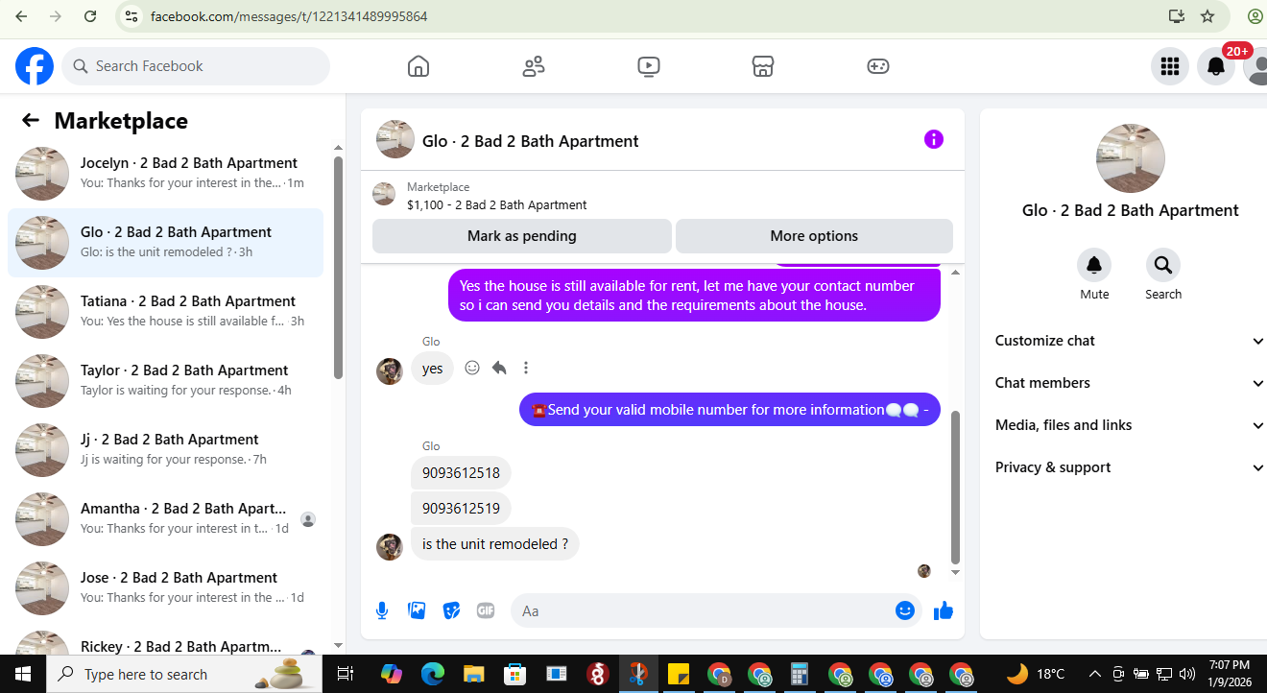Go to Home feed icon
The height and width of the screenshot is (693, 1267).
[x=418, y=66]
